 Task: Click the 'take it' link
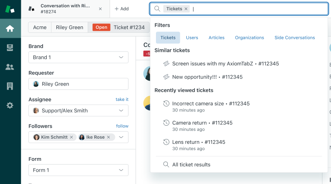(122, 99)
